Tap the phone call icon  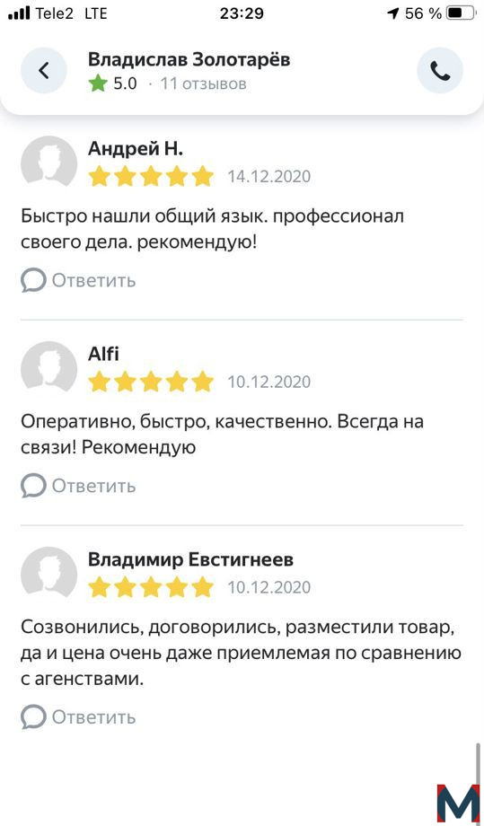pyautogui.click(x=440, y=71)
